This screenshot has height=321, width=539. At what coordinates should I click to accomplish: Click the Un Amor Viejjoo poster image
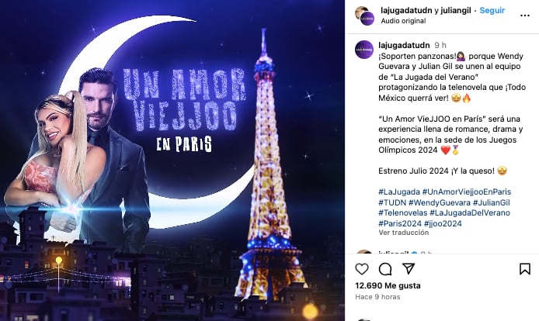click(x=172, y=160)
